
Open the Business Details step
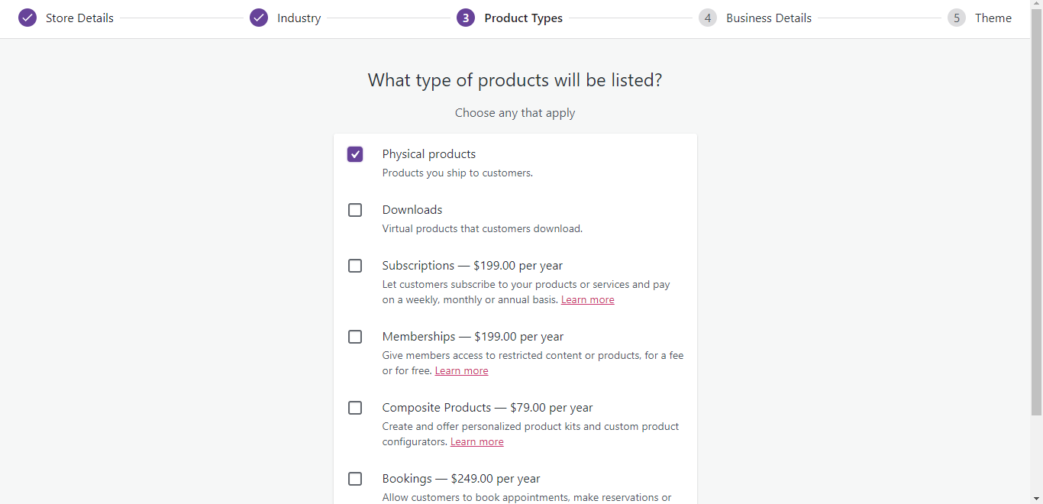pos(768,18)
